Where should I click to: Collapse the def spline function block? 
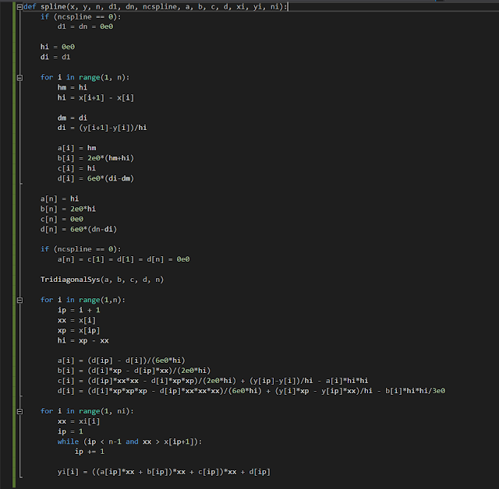coord(19,7)
